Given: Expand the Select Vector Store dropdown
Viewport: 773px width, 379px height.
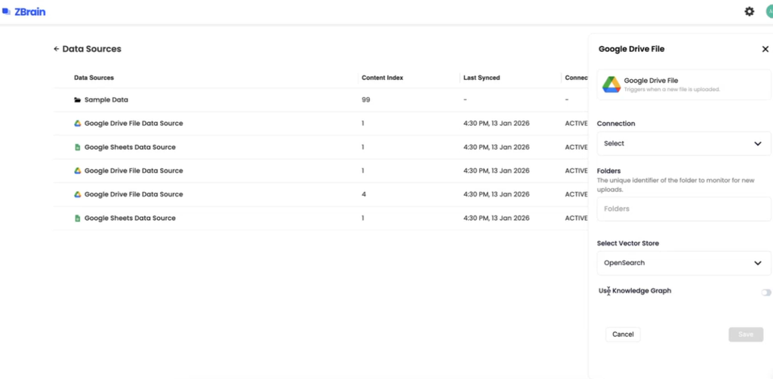Looking at the screenshot, I should [683, 263].
